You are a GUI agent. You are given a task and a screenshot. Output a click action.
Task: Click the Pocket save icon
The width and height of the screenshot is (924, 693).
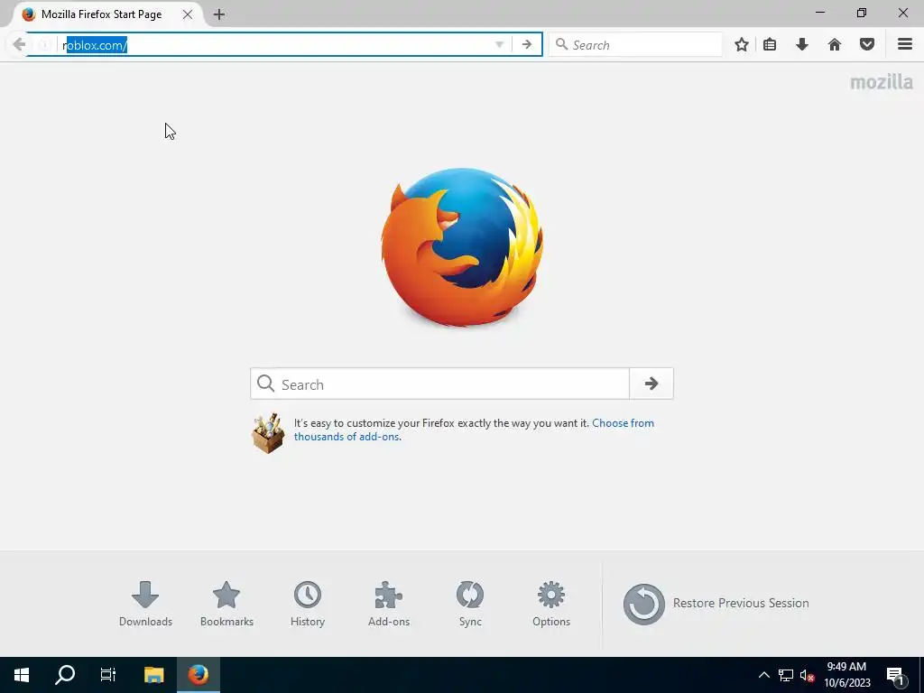click(867, 45)
